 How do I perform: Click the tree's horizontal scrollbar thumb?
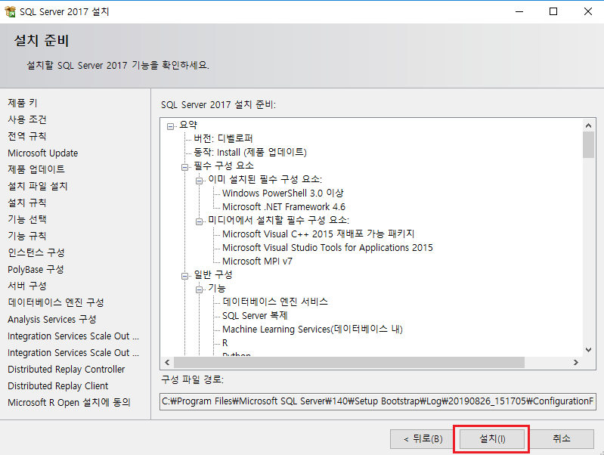point(349,362)
